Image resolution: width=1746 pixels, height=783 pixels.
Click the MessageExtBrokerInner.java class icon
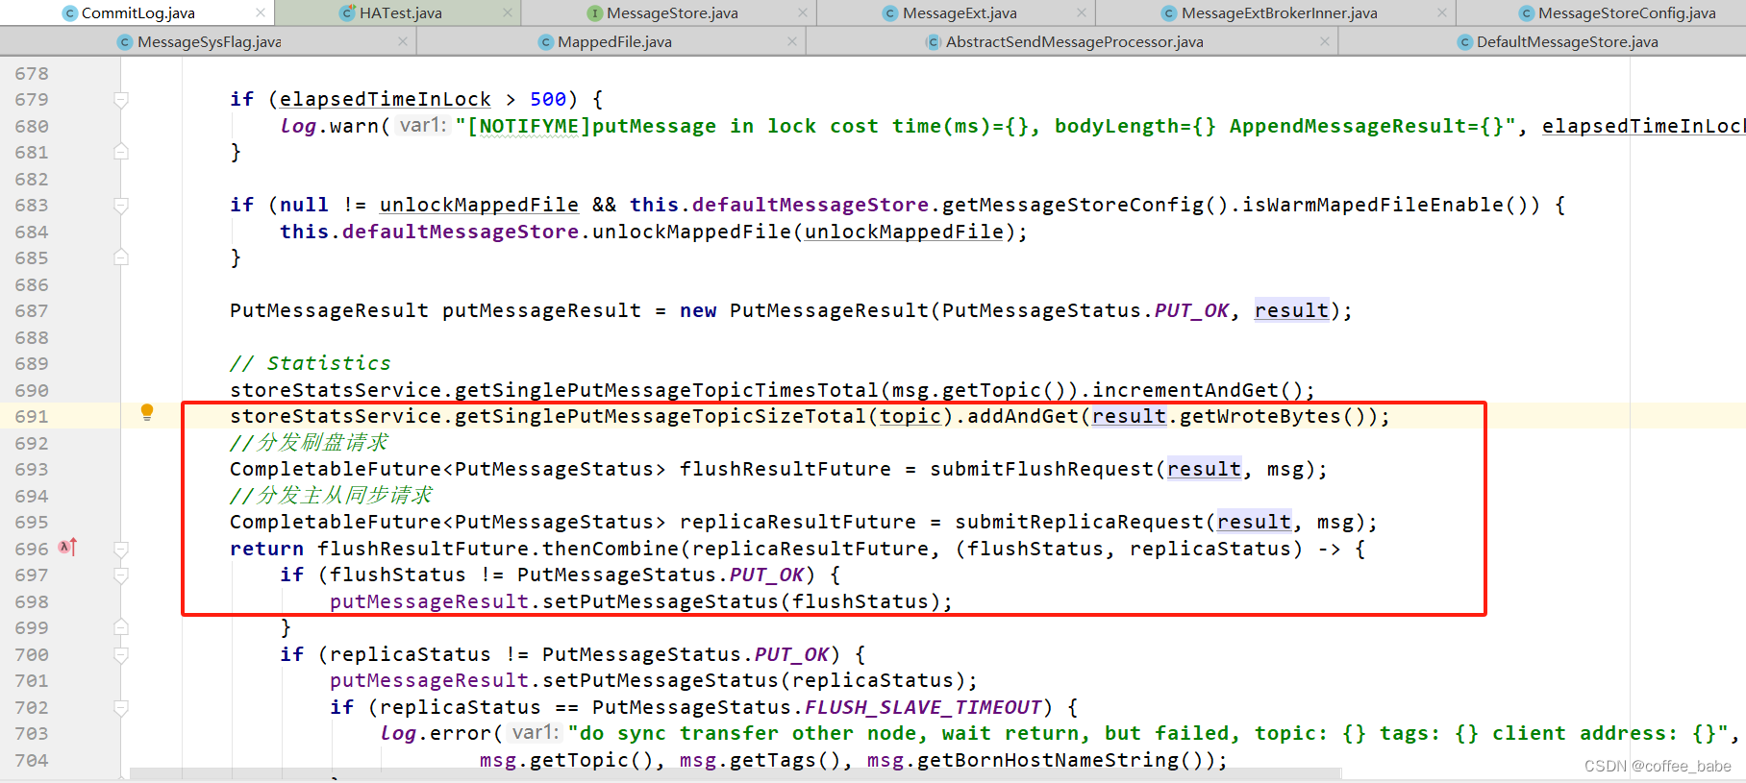1169,13
